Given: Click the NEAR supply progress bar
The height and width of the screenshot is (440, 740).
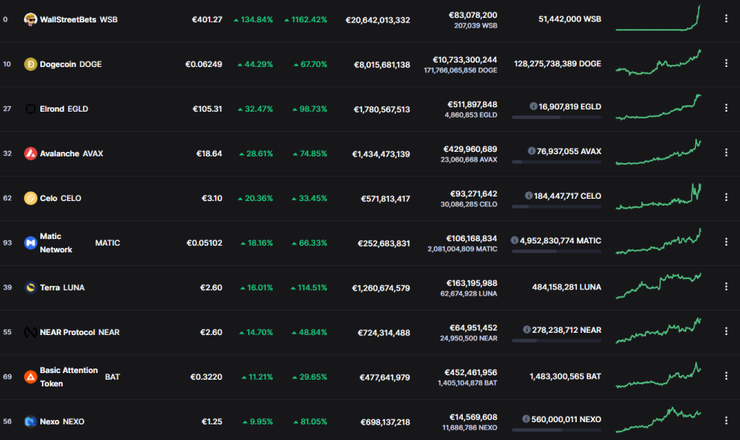Looking at the screenshot, I should coord(557,340).
